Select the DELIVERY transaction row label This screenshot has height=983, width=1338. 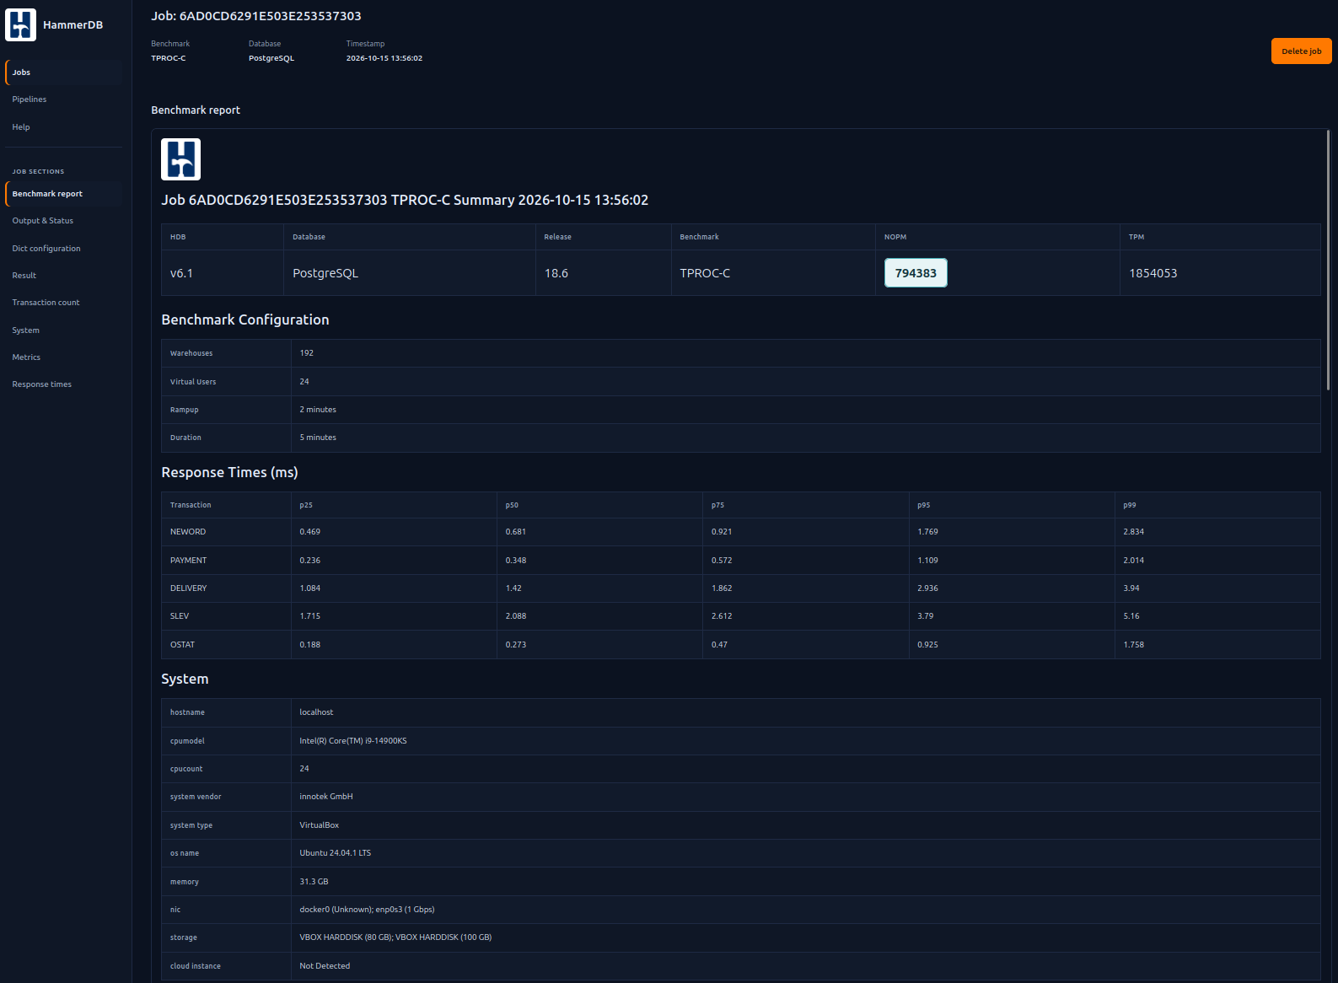tap(188, 588)
